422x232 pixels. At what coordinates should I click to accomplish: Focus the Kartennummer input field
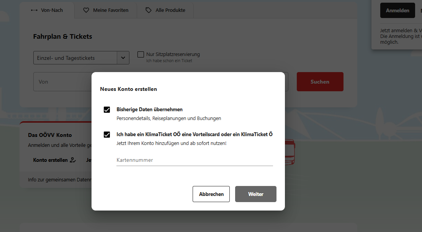pos(195,160)
